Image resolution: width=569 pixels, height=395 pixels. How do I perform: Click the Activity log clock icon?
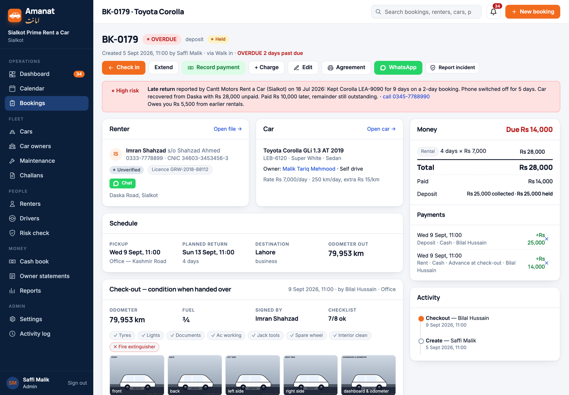coord(12,334)
